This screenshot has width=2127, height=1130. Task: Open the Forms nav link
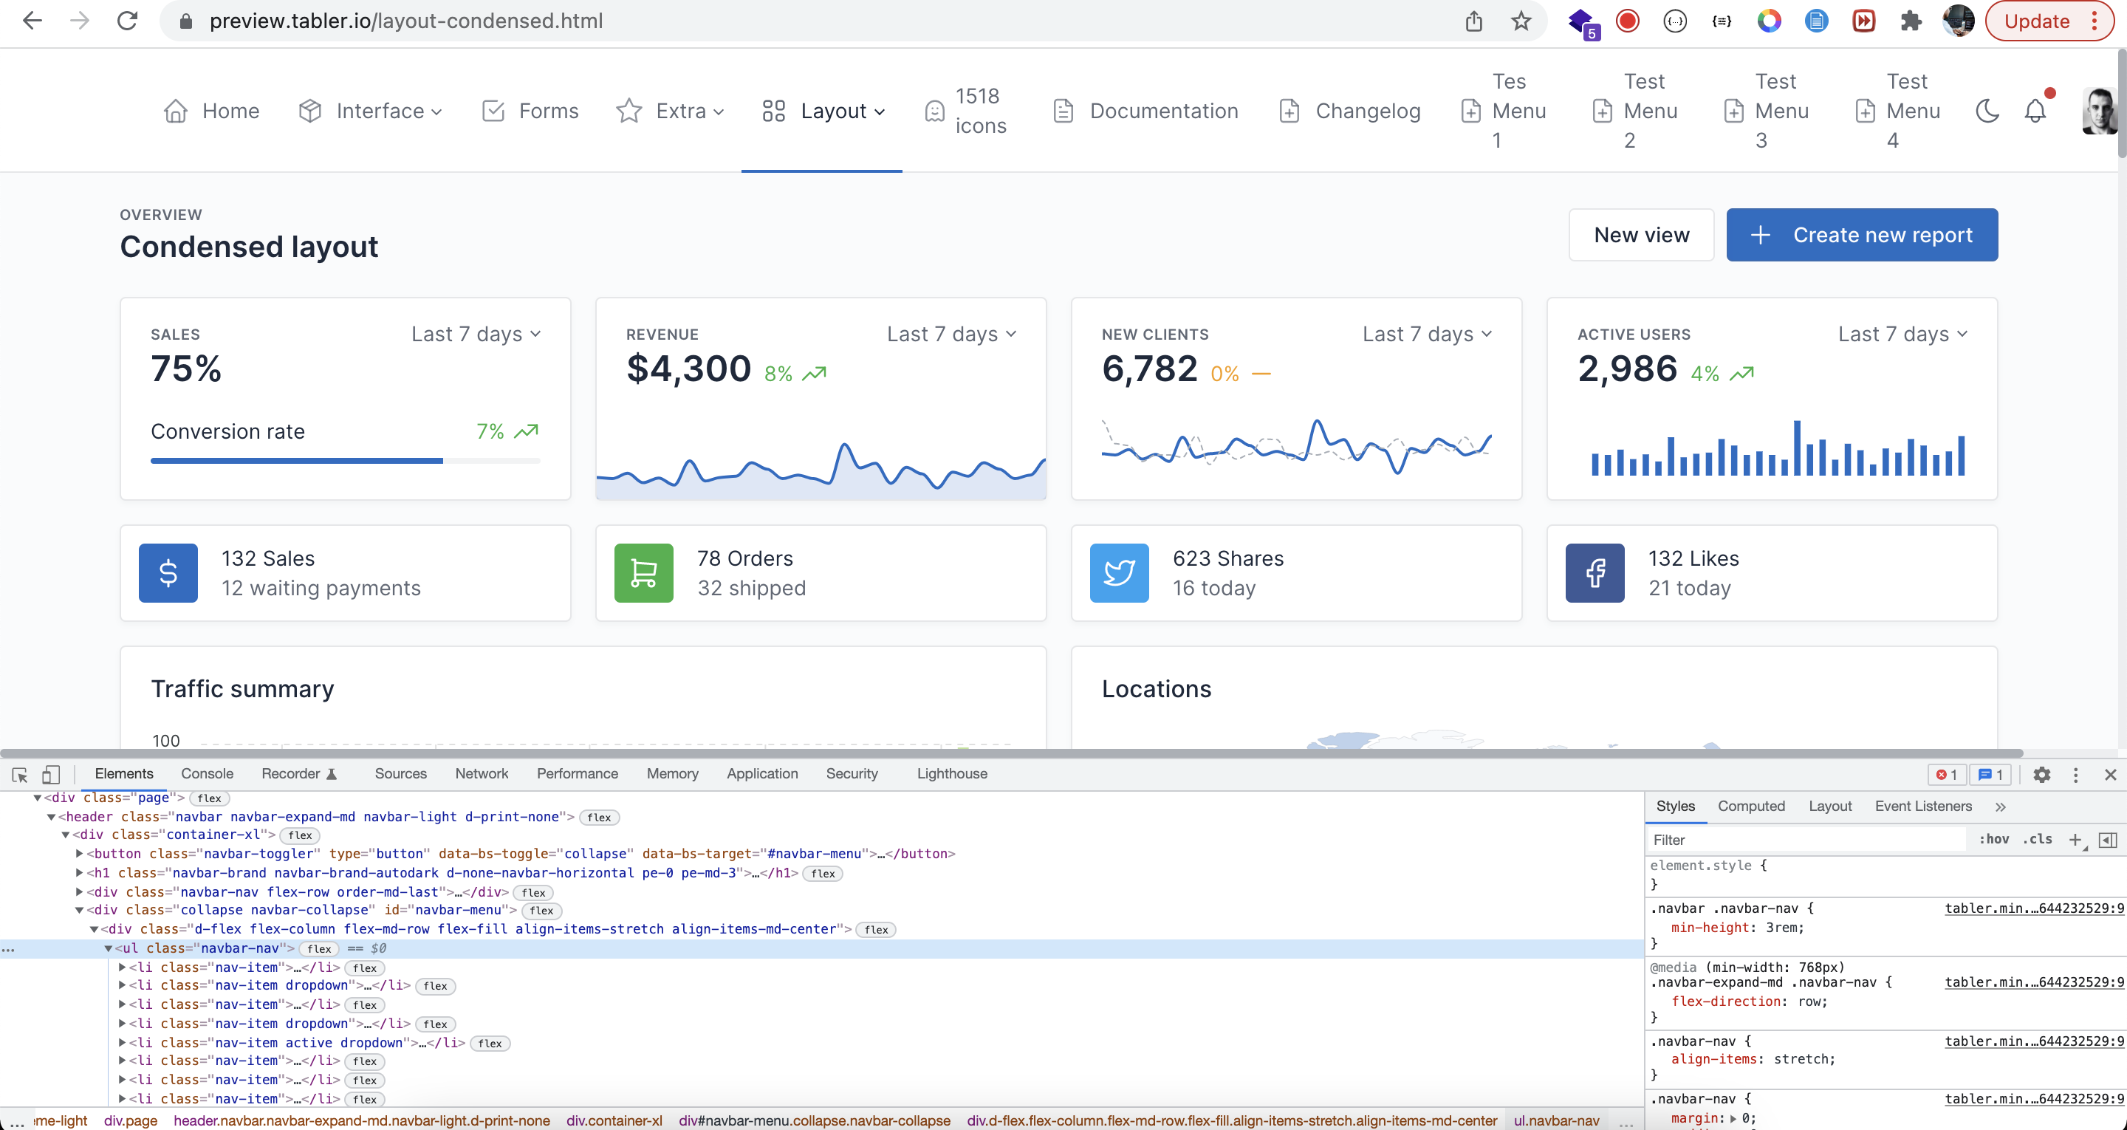(x=531, y=111)
